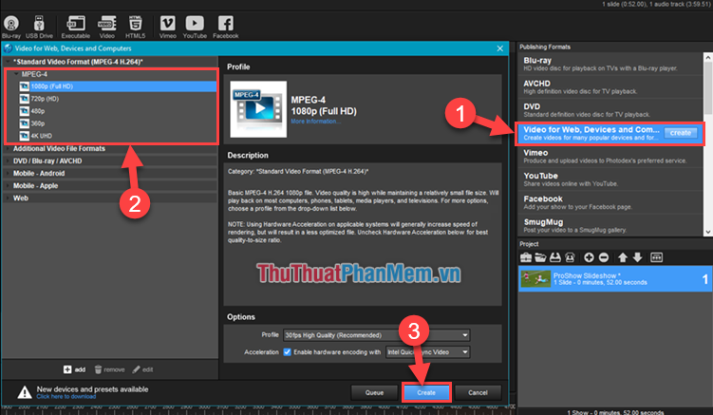Click the remove preset trash icon

tap(98, 369)
